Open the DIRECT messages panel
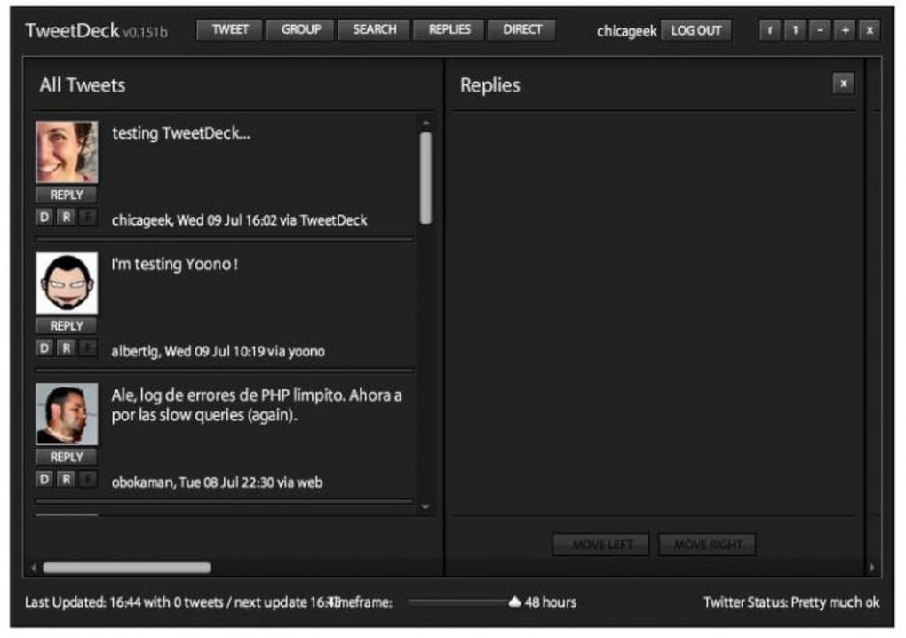The image size is (906, 638). tap(521, 29)
